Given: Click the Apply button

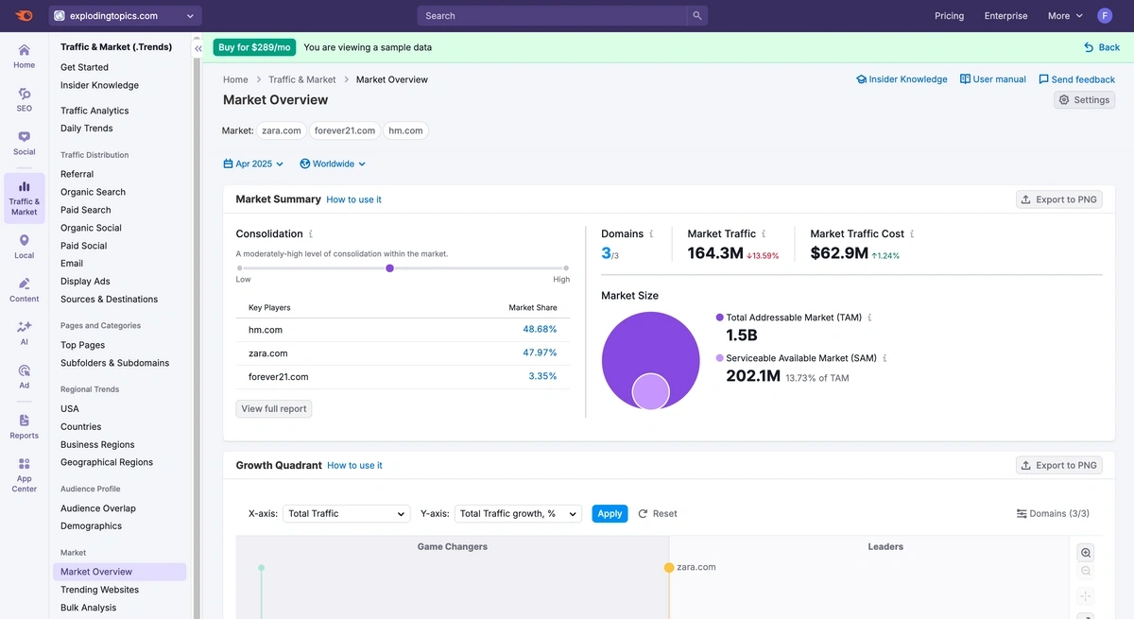Looking at the screenshot, I should tap(610, 514).
